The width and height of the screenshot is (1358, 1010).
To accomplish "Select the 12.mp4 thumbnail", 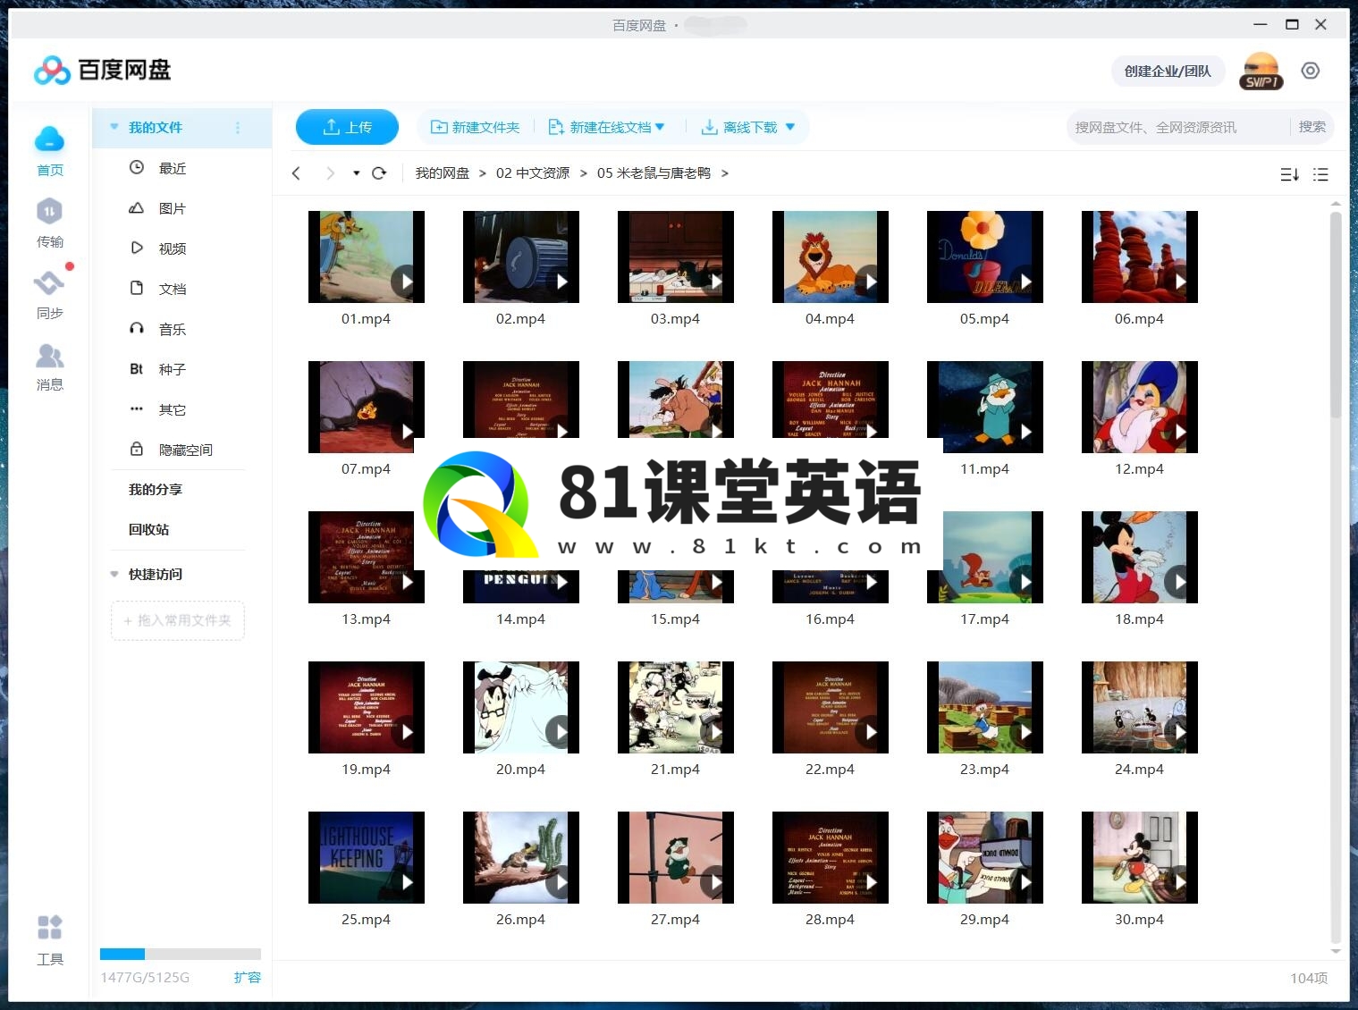I will [x=1140, y=407].
